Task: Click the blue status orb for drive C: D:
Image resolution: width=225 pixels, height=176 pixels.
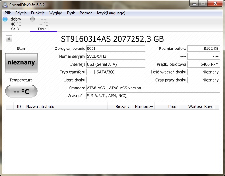Action: pyautogui.click(x=5, y=19)
